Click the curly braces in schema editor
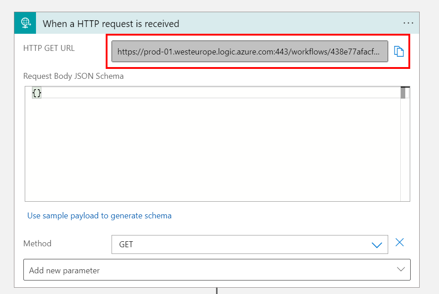 pyautogui.click(x=37, y=93)
